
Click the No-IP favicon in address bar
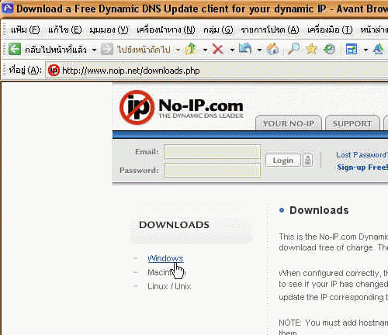coord(54,70)
